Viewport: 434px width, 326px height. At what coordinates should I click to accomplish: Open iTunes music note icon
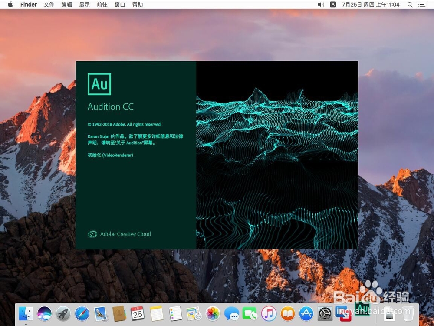pyautogui.click(x=269, y=314)
